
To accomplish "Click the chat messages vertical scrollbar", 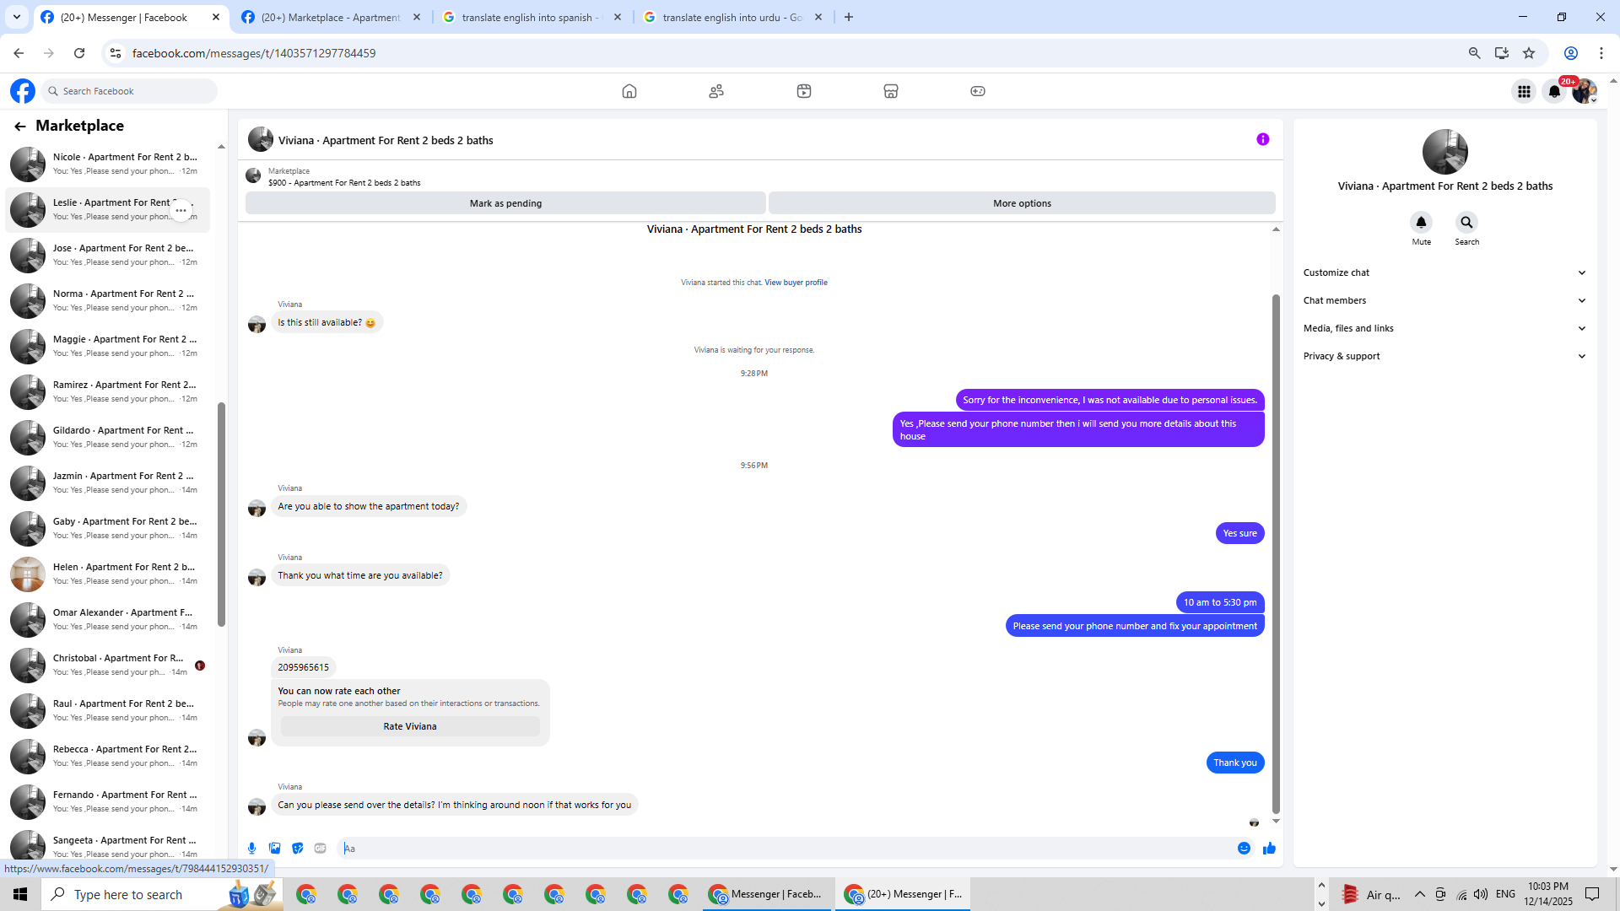I will click(x=1276, y=548).
